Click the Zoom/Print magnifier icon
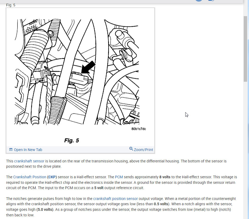Image resolution: width=249 pixels, height=219 pixels. [131, 149]
